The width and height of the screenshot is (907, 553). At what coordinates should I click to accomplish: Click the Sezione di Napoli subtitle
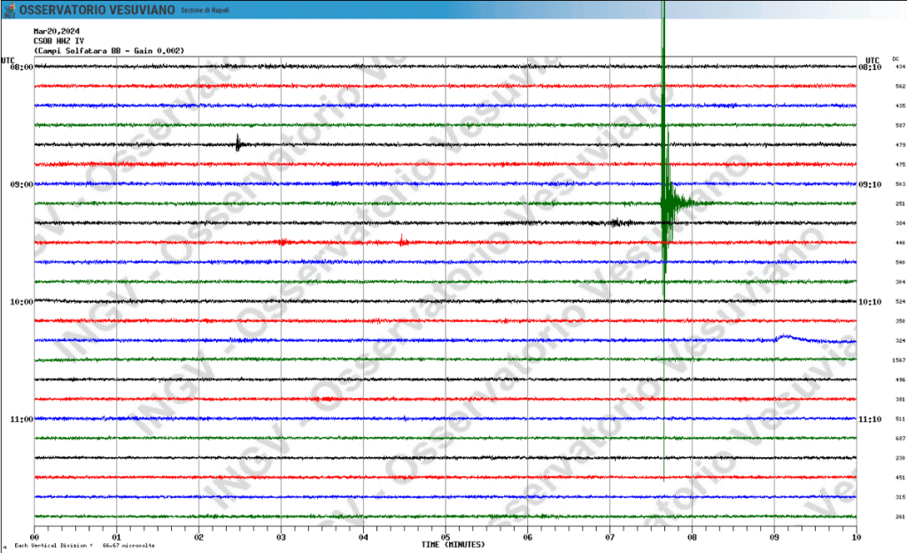(205, 10)
